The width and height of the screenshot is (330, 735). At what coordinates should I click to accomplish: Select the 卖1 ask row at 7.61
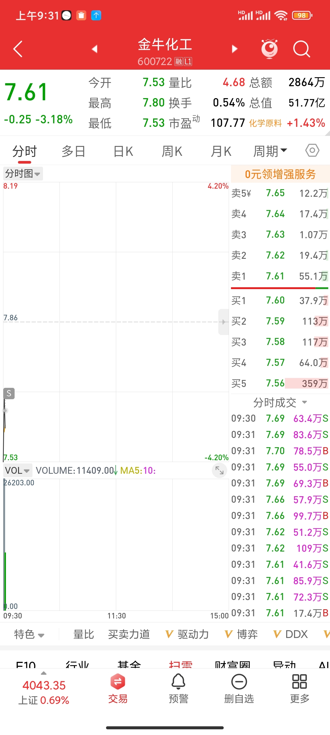[x=280, y=276]
